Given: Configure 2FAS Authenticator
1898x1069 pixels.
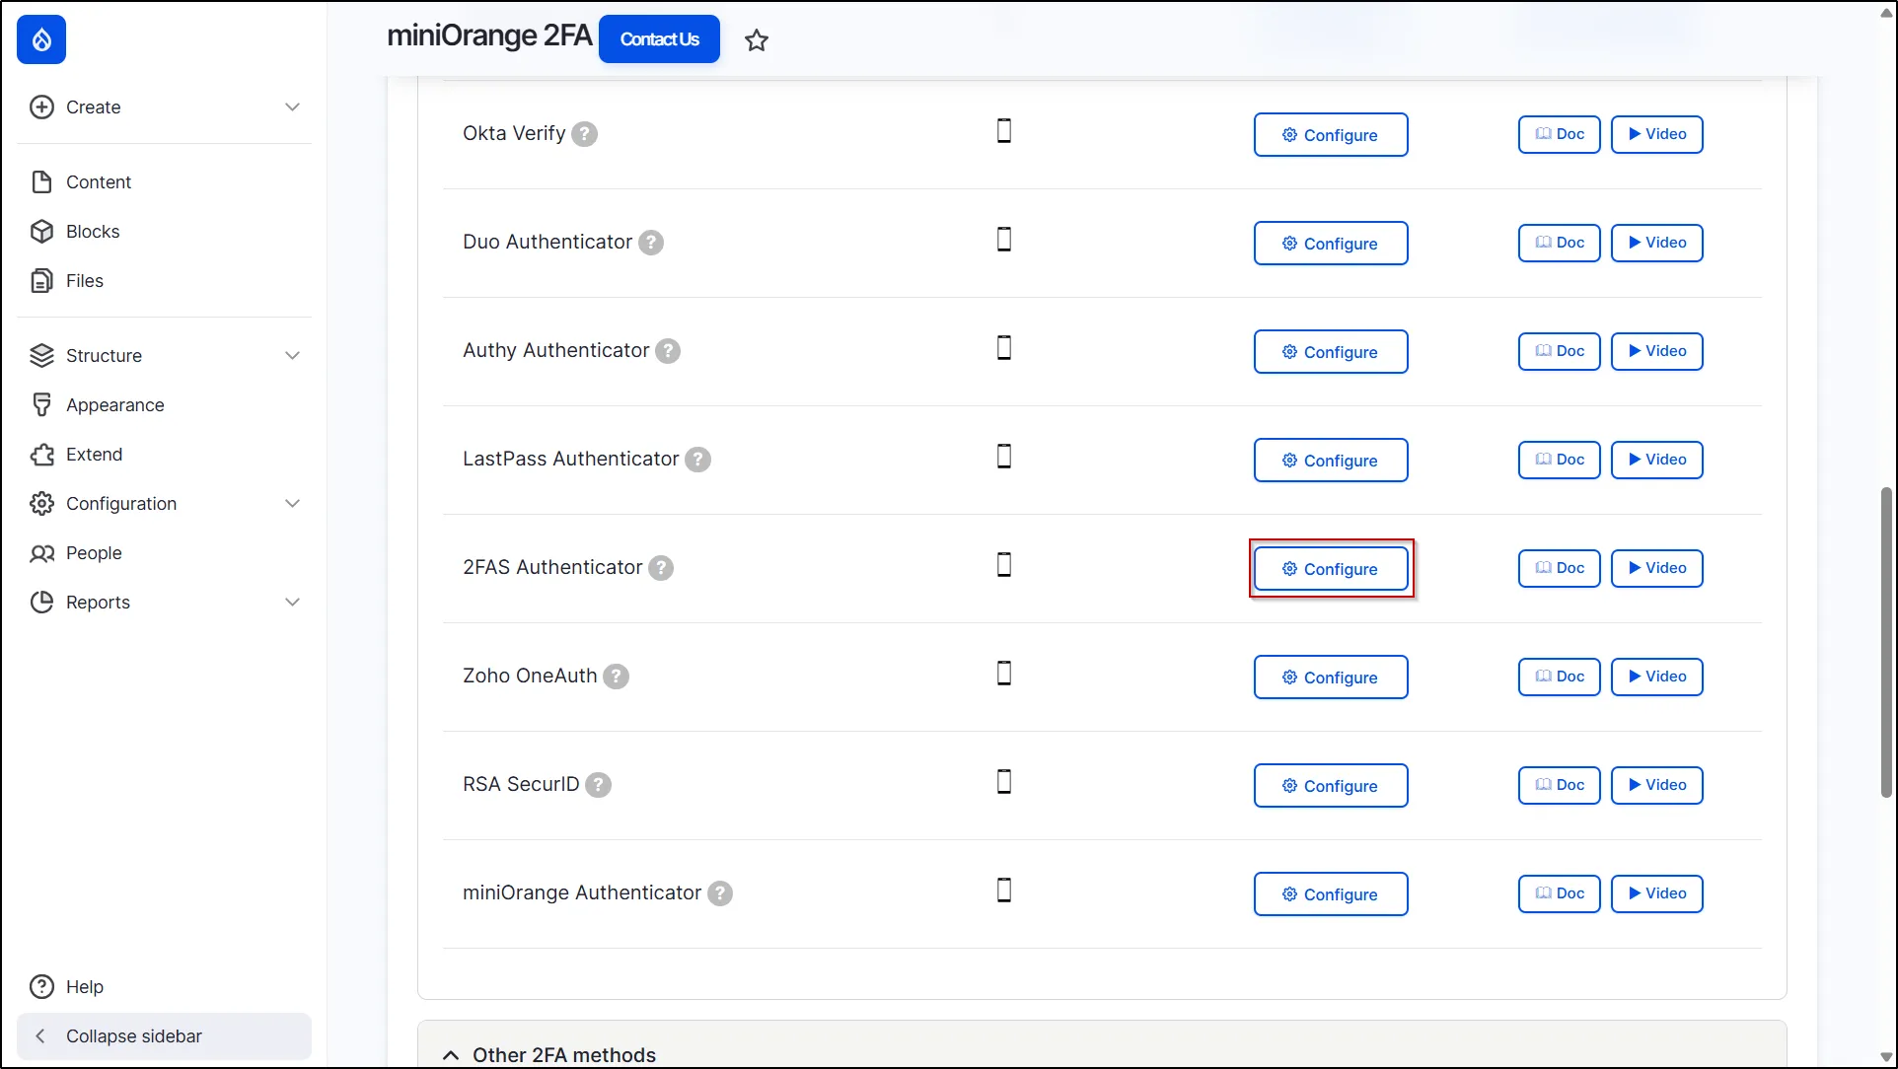Looking at the screenshot, I should tap(1331, 569).
